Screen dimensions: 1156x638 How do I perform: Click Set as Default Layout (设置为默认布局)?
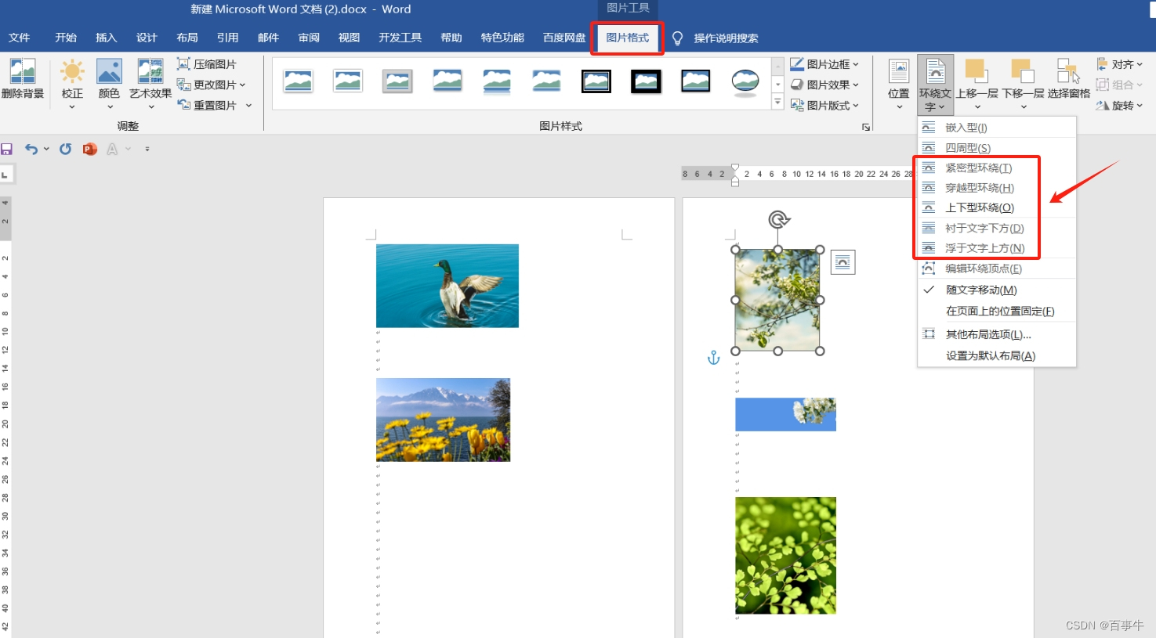(x=997, y=355)
